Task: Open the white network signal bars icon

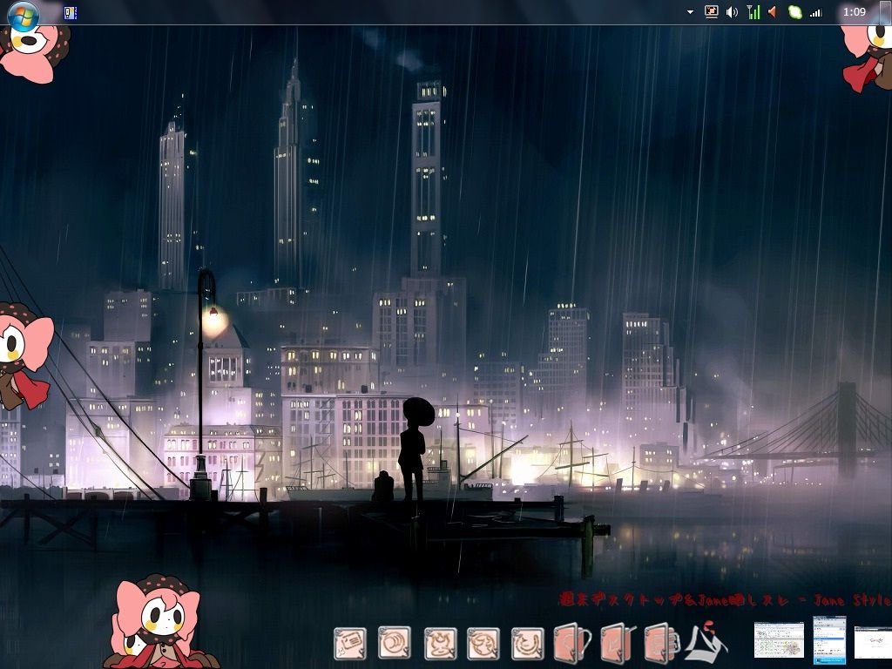Action: (x=816, y=12)
